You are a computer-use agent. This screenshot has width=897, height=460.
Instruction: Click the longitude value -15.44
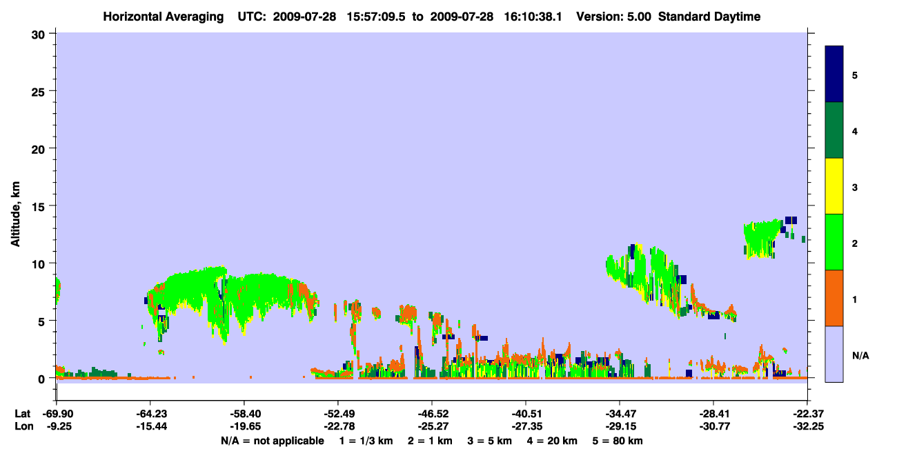[150, 427]
